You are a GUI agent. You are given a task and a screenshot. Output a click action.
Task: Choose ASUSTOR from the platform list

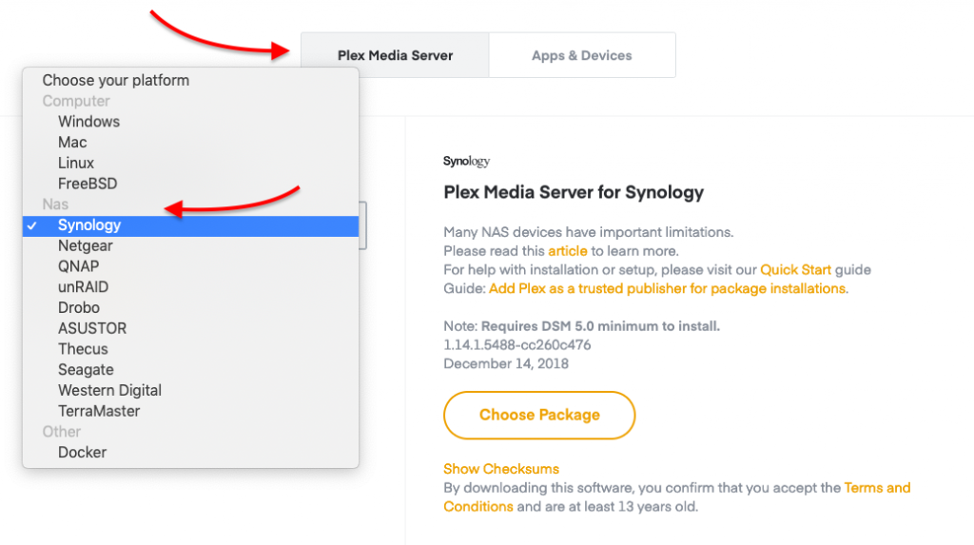[x=92, y=328]
